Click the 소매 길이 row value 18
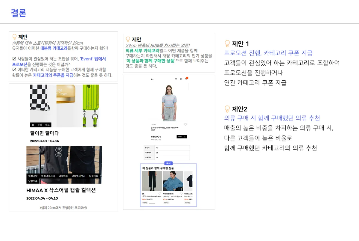The height and width of the screenshot is (241, 359). (x=157, y=157)
